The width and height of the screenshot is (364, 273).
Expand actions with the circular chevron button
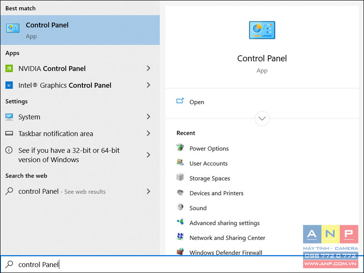point(262,119)
